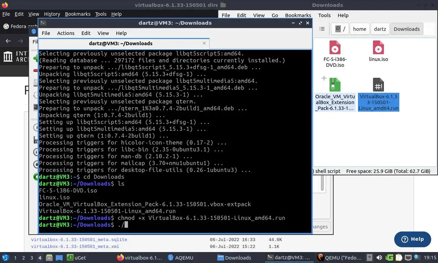This screenshot has width=438, height=263.
Task: Click the show desktop icon in taskbar
Action: (59, 258)
